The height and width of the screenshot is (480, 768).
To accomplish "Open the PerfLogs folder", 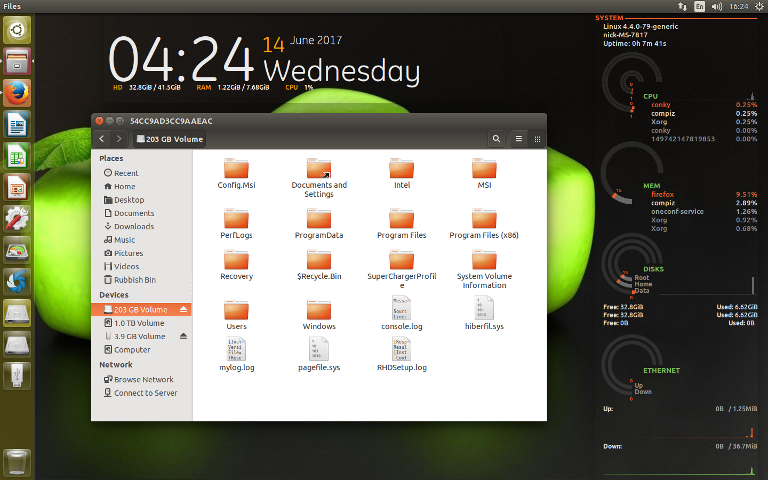I will click(x=236, y=224).
